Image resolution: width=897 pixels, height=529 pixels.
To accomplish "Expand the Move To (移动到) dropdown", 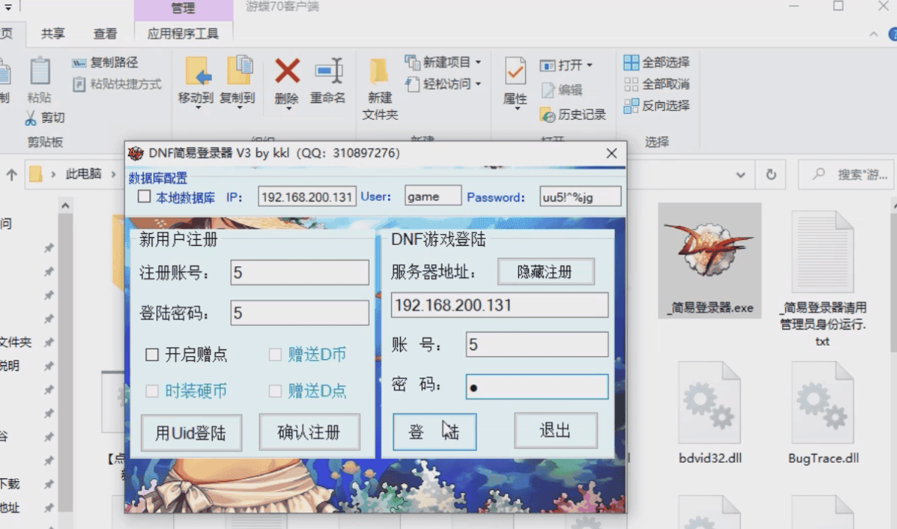I will pyautogui.click(x=195, y=109).
